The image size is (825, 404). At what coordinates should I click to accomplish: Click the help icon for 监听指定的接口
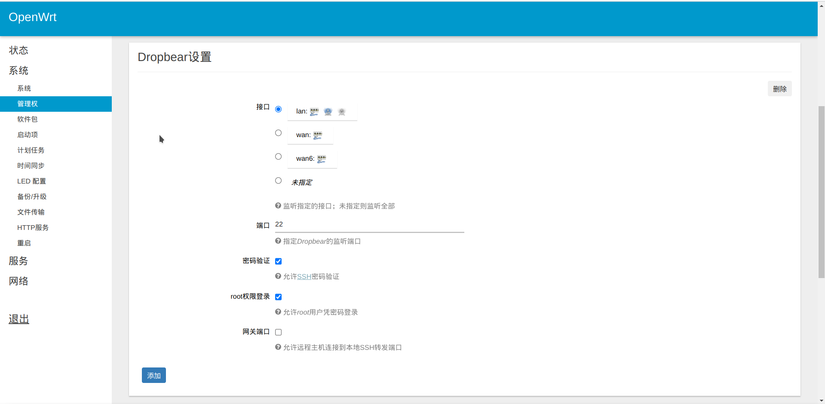[278, 206]
